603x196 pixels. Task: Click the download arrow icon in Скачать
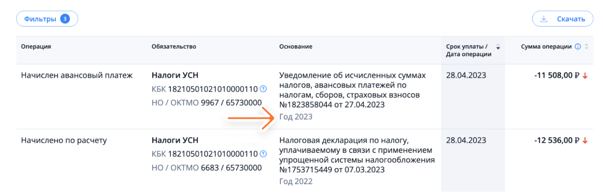[543, 19]
